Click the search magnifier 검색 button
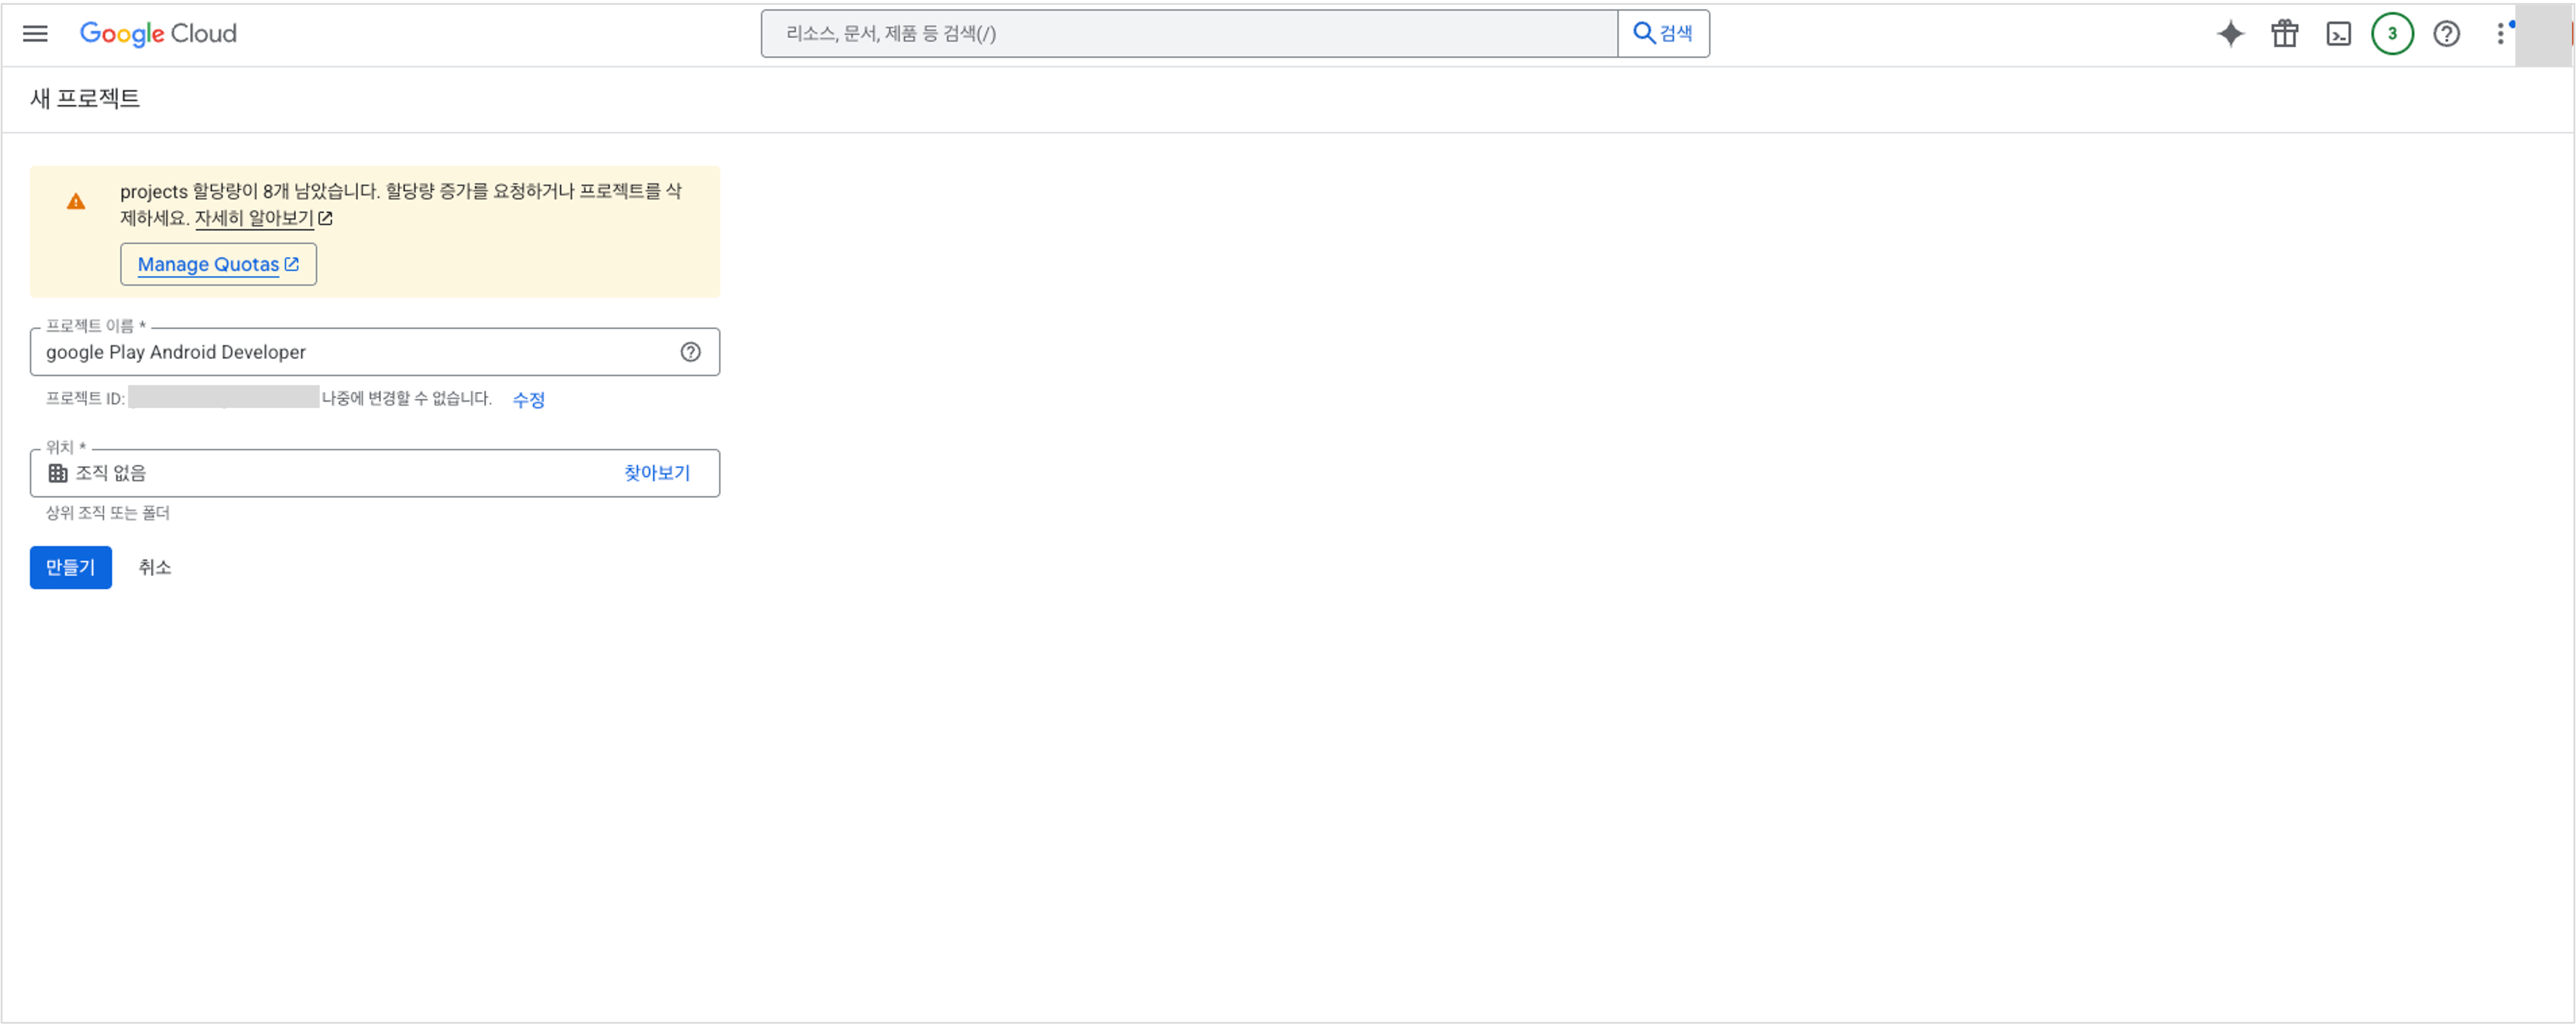This screenshot has width=2576, height=1025. [1663, 33]
